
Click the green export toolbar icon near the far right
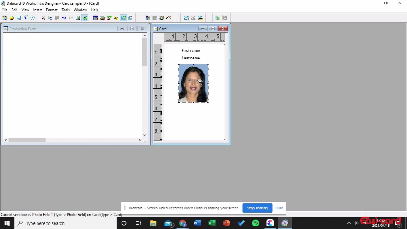click(x=217, y=18)
